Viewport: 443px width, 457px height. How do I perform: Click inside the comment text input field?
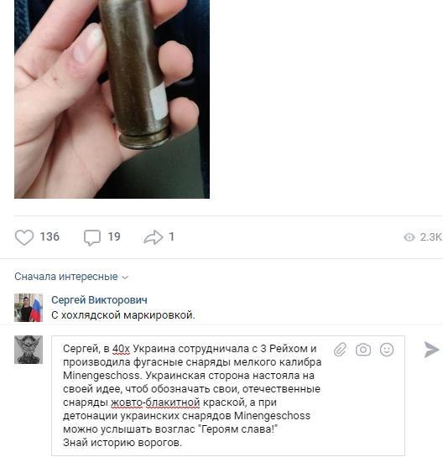228,396
